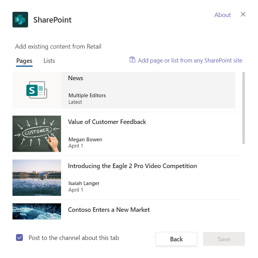The image size is (258, 258).
Task: Uncheck Post to the channel about this tab
Action: (19, 238)
